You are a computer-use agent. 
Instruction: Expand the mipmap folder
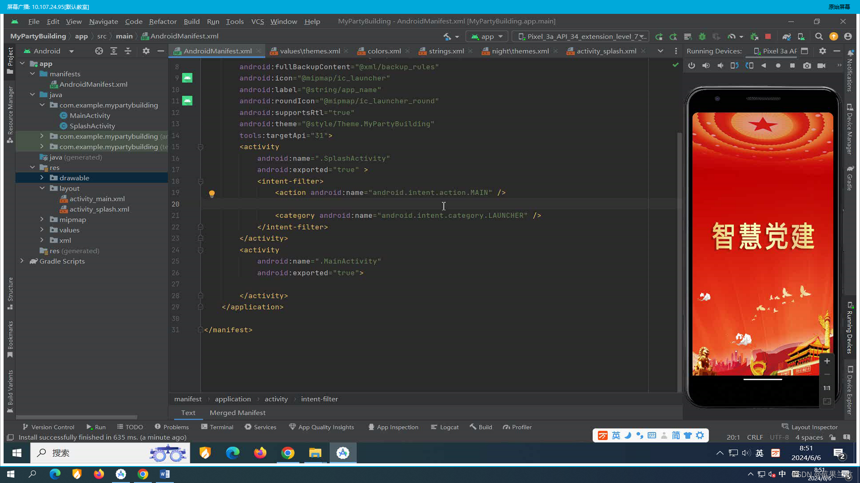click(42, 219)
